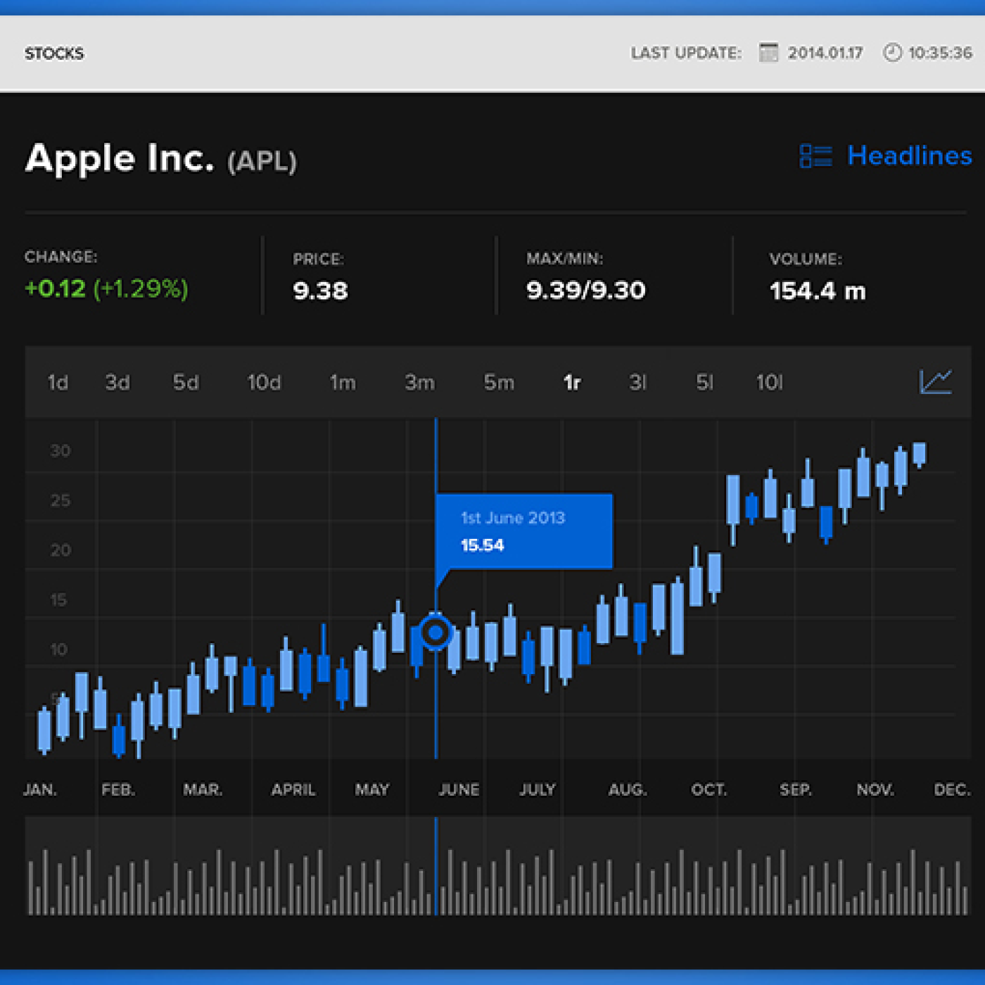
Task: Click the OCT. month label
Action: [708, 790]
